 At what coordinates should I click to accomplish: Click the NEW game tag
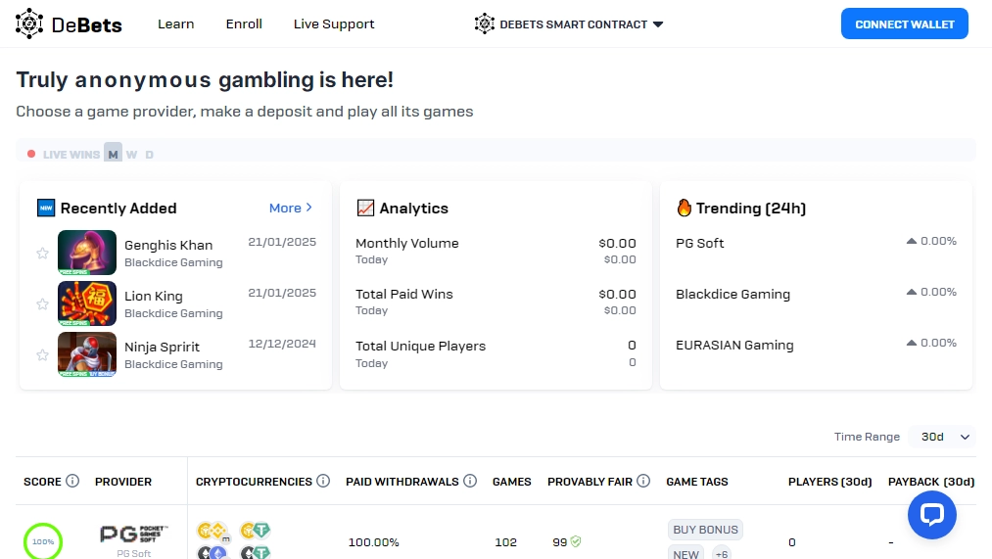coord(685,554)
